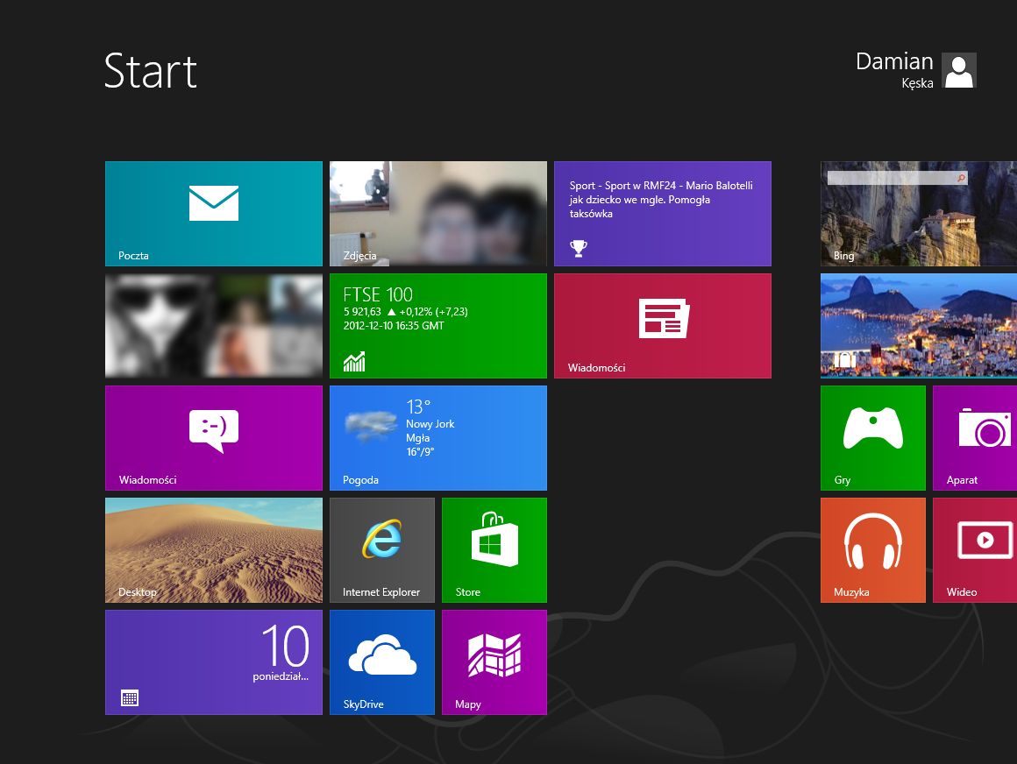Click the user account avatar picture
The height and width of the screenshot is (764, 1017).
point(959,70)
